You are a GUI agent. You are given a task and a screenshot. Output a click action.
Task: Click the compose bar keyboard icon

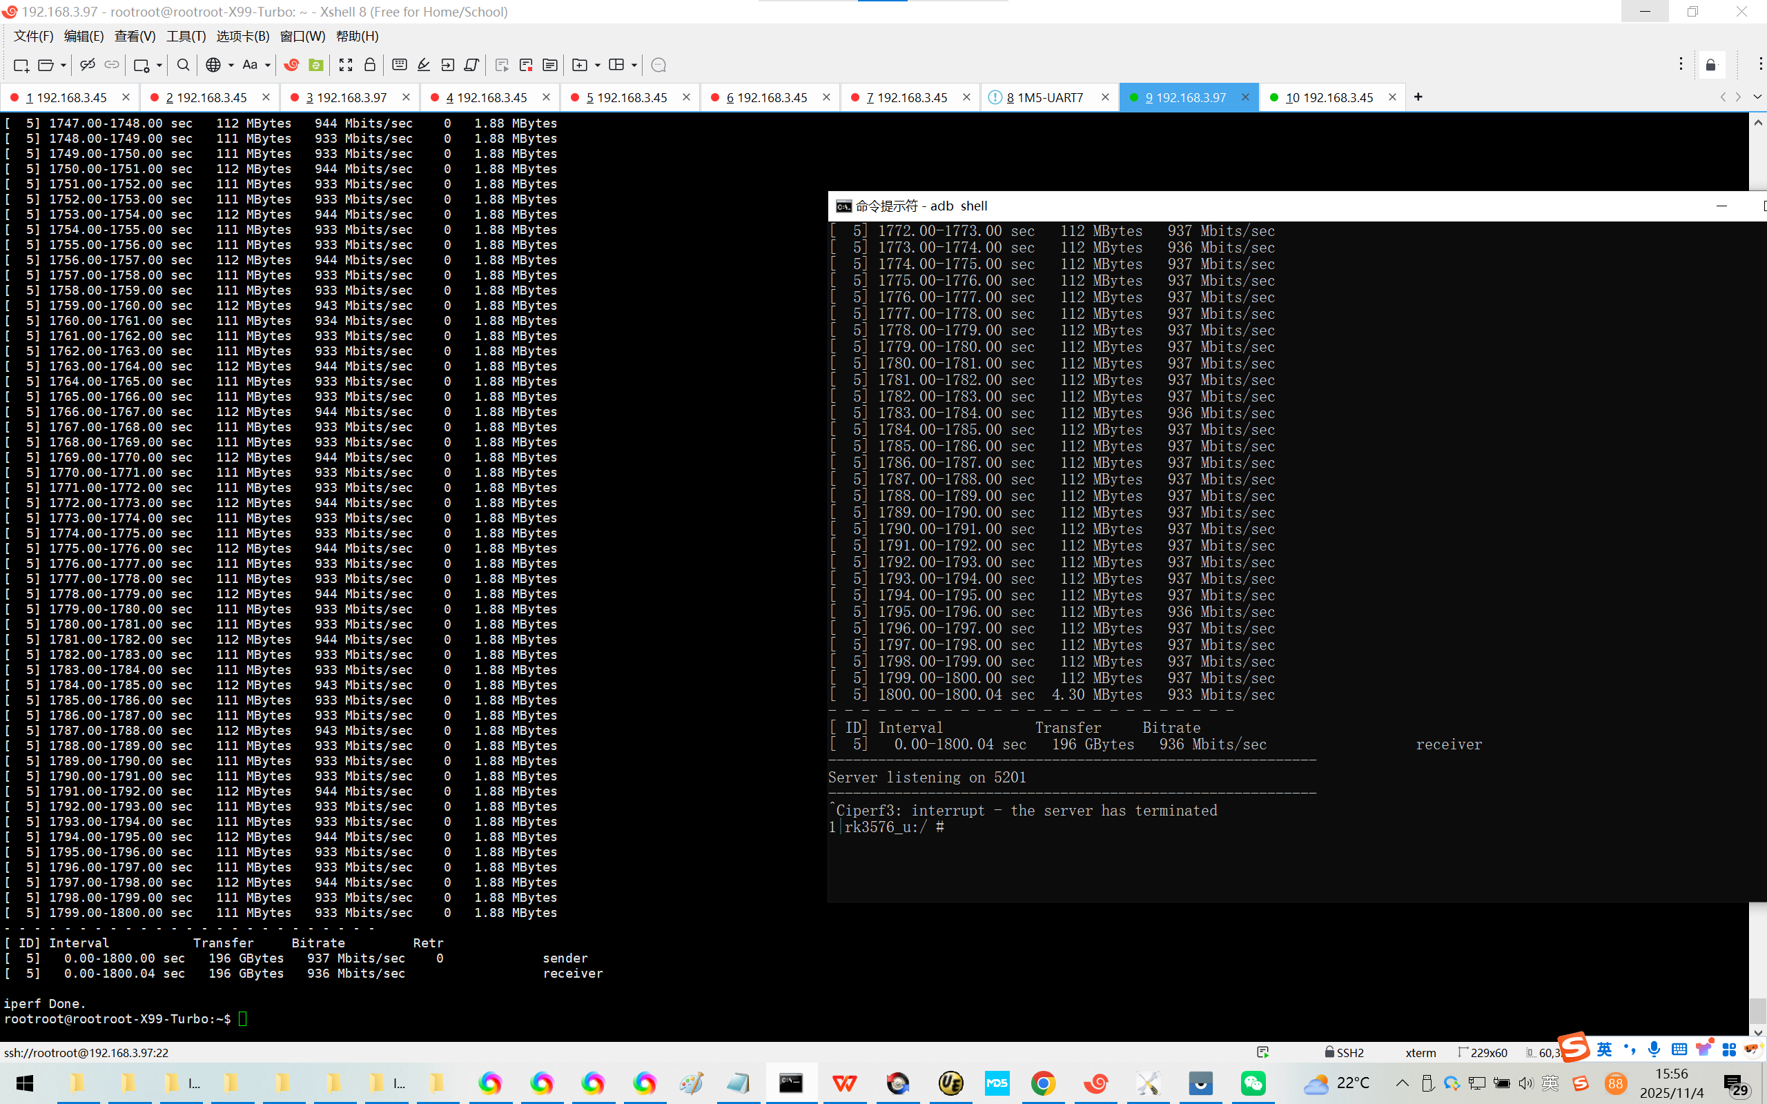point(400,65)
